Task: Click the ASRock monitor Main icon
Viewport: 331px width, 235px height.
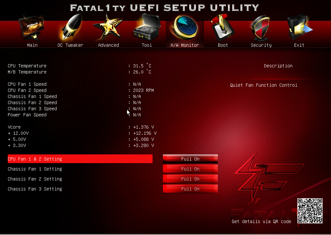Action: pos(32,28)
